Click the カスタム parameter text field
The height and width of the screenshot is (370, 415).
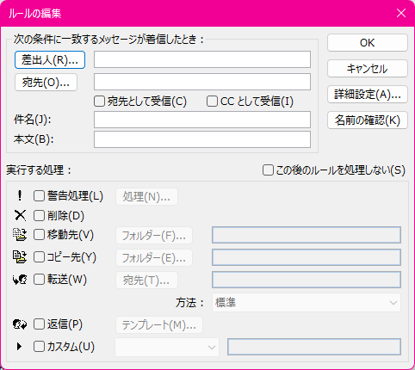pos(314,347)
